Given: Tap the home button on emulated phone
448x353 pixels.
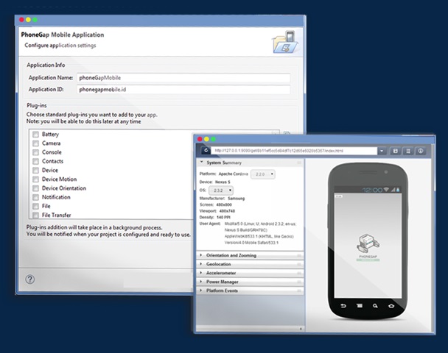Looking at the screenshot, I should pos(391,306).
